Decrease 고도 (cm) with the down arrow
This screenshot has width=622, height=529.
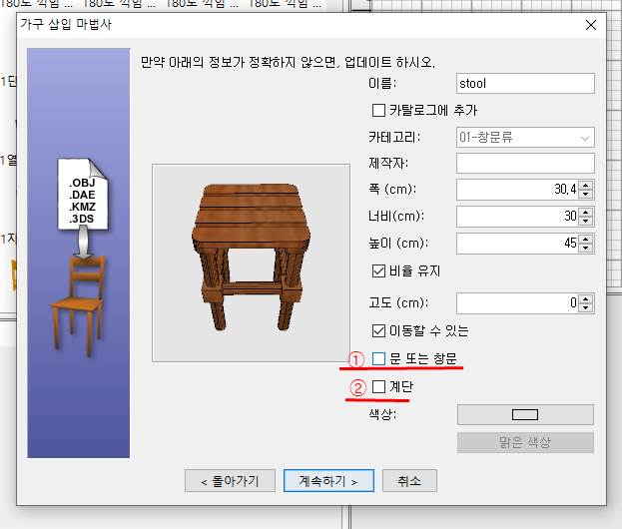click(x=586, y=307)
